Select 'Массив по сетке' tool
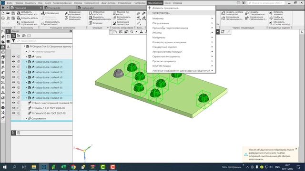 [121, 13]
